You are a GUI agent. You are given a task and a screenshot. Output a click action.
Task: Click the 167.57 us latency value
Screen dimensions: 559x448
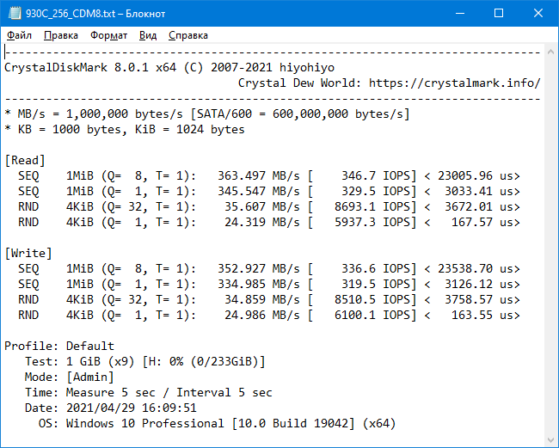pos(482,223)
